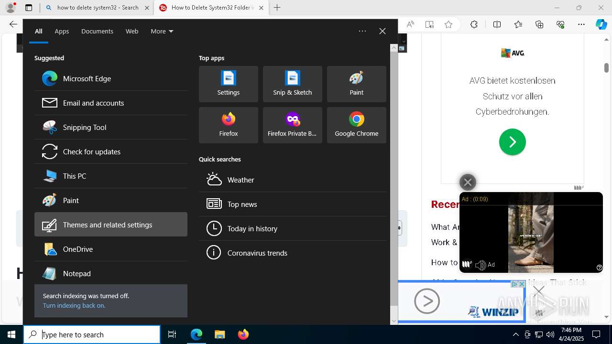The height and width of the screenshot is (344, 612).
Task: Open Edge extensions icon
Action: point(474,24)
